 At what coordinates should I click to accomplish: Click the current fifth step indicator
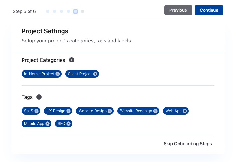coord(75,11)
